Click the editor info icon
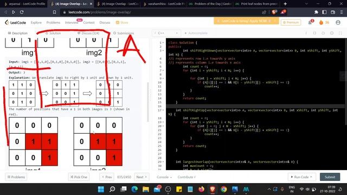 tap(306, 33)
